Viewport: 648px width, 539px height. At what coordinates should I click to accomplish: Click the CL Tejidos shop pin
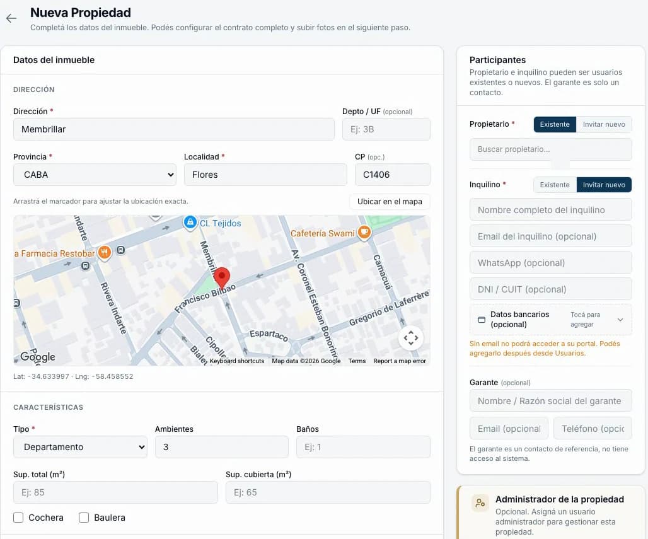190,223
